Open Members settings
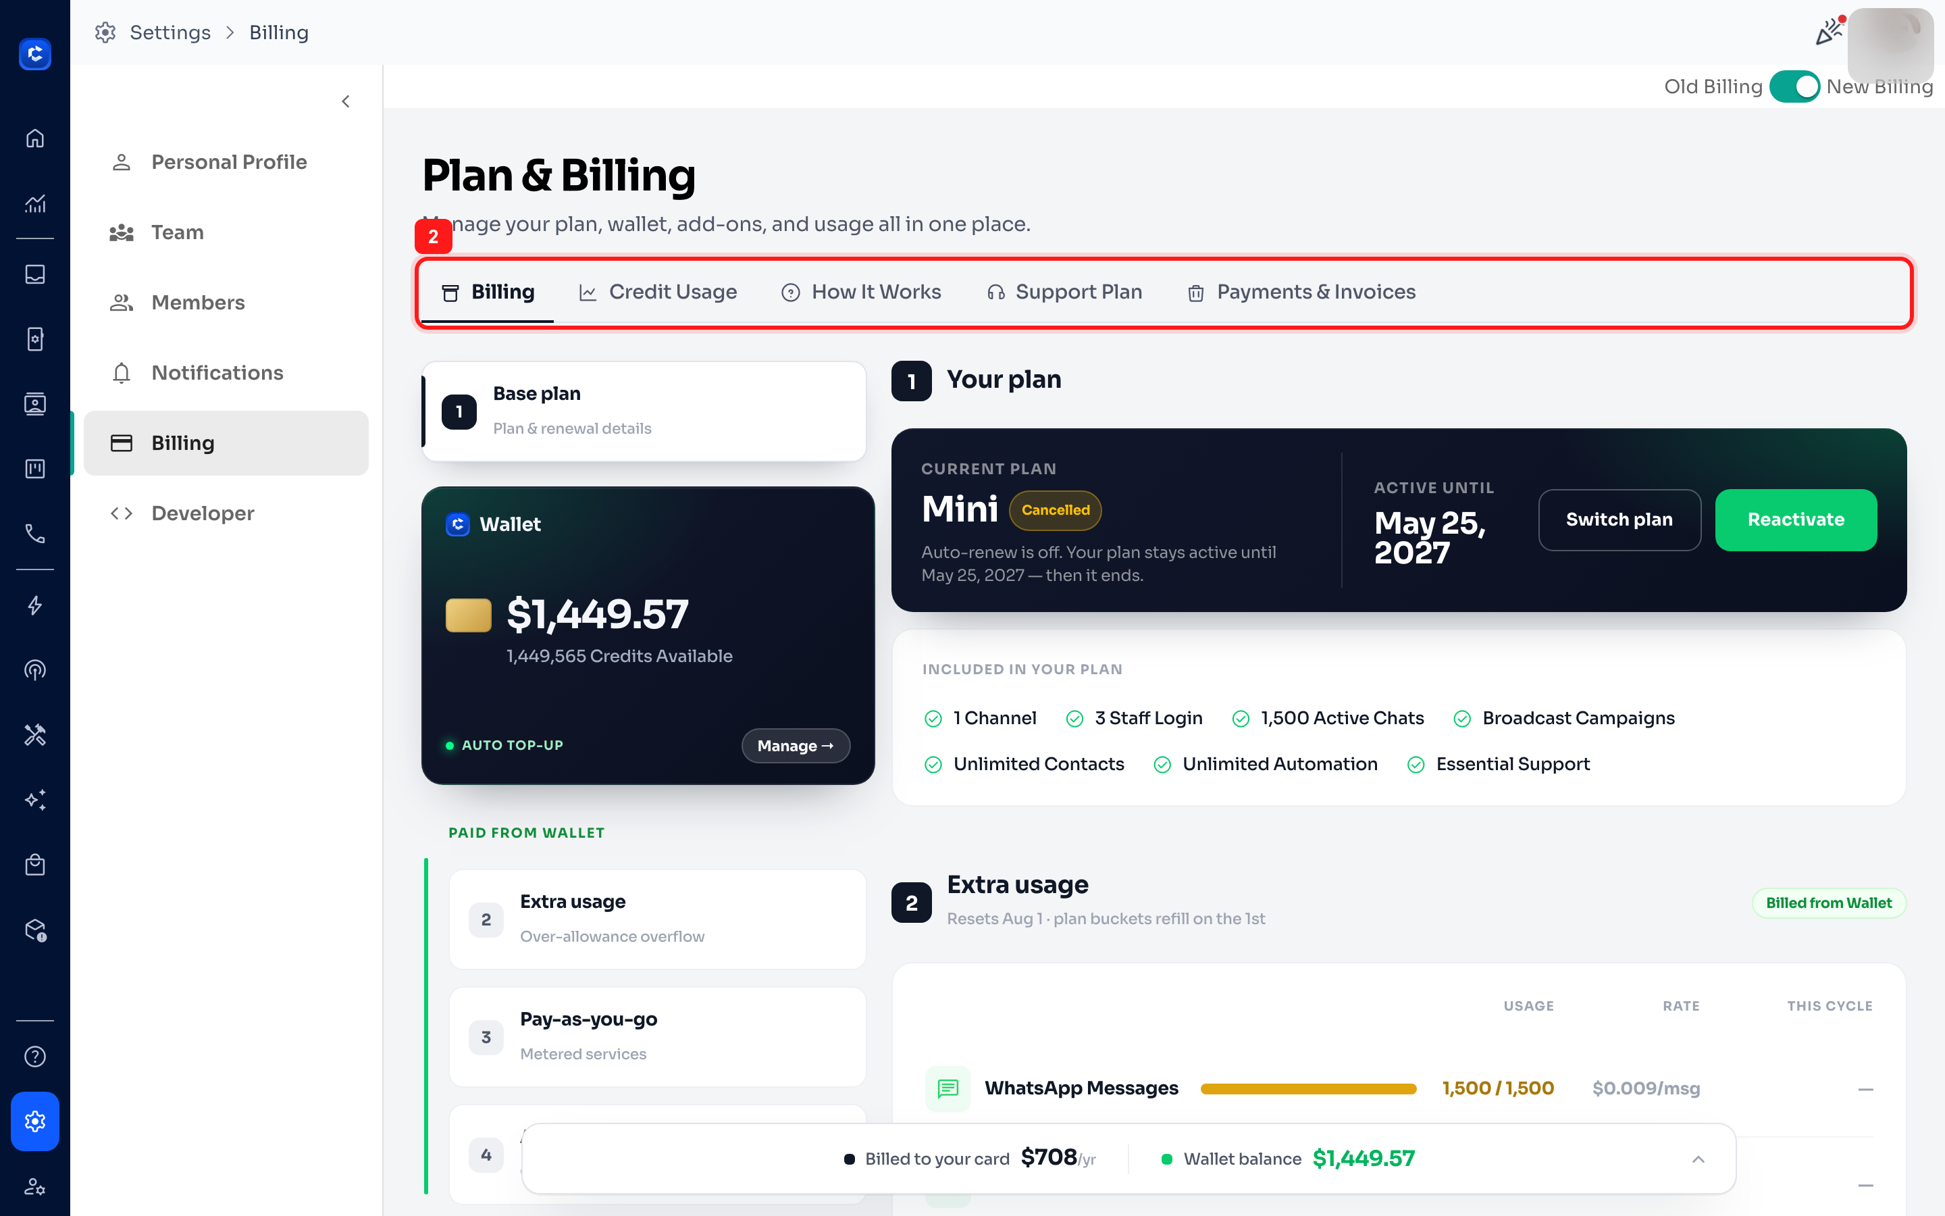The width and height of the screenshot is (1945, 1216). [x=226, y=303]
